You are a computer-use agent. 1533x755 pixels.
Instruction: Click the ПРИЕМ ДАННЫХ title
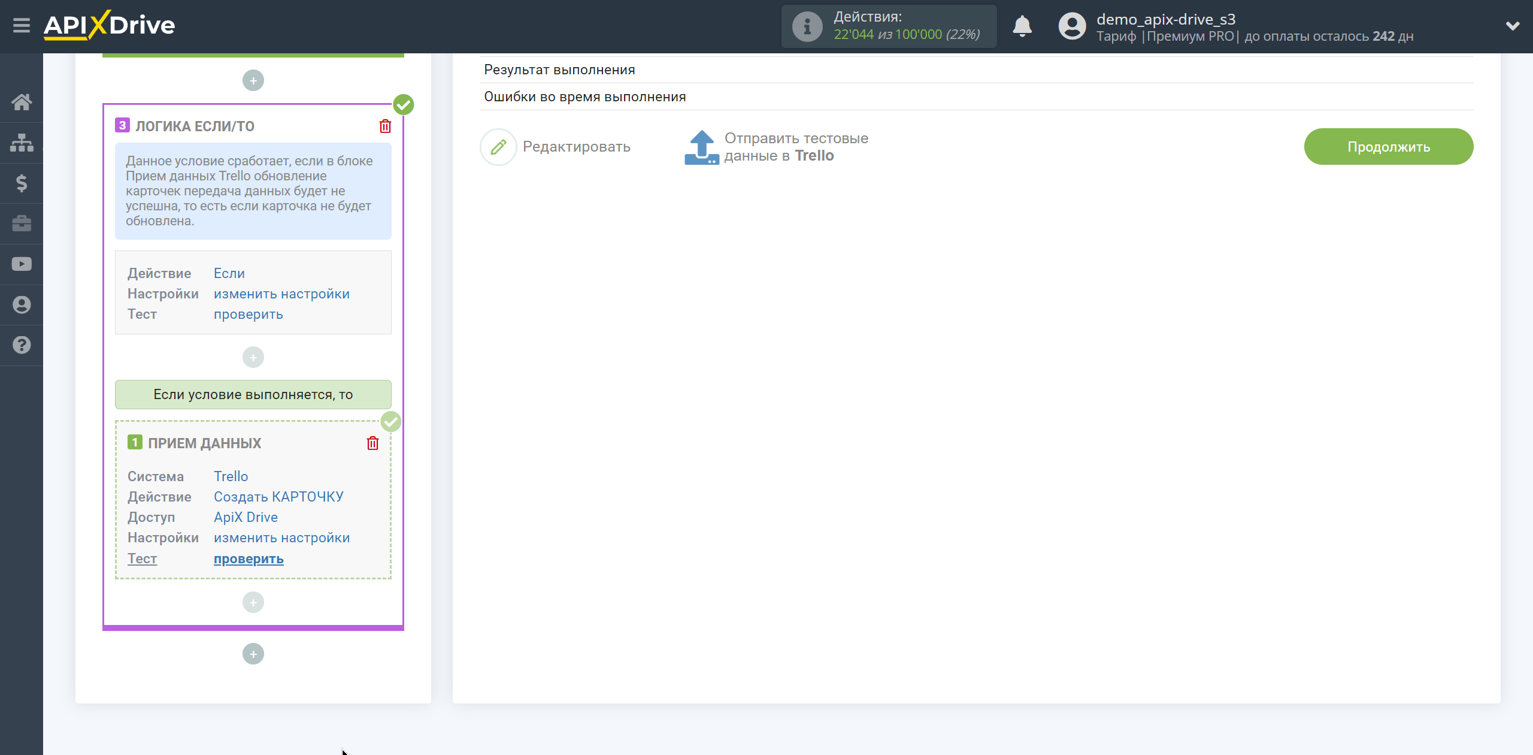click(204, 443)
